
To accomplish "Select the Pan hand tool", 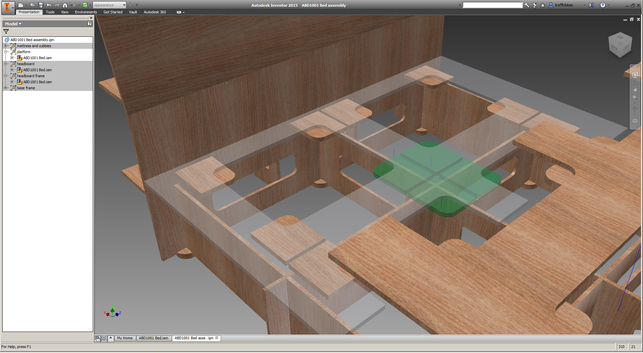I will click(x=635, y=89).
